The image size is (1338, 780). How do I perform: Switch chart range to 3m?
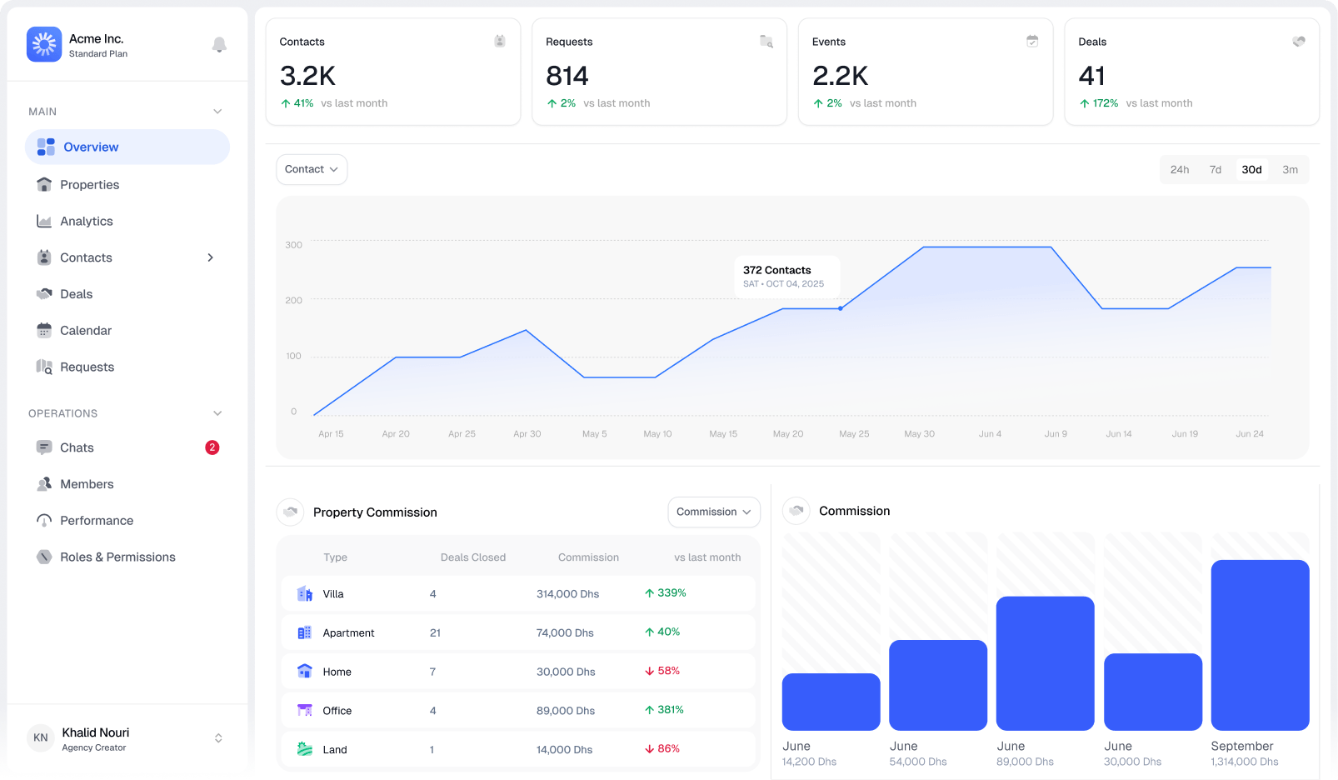click(1289, 170)
